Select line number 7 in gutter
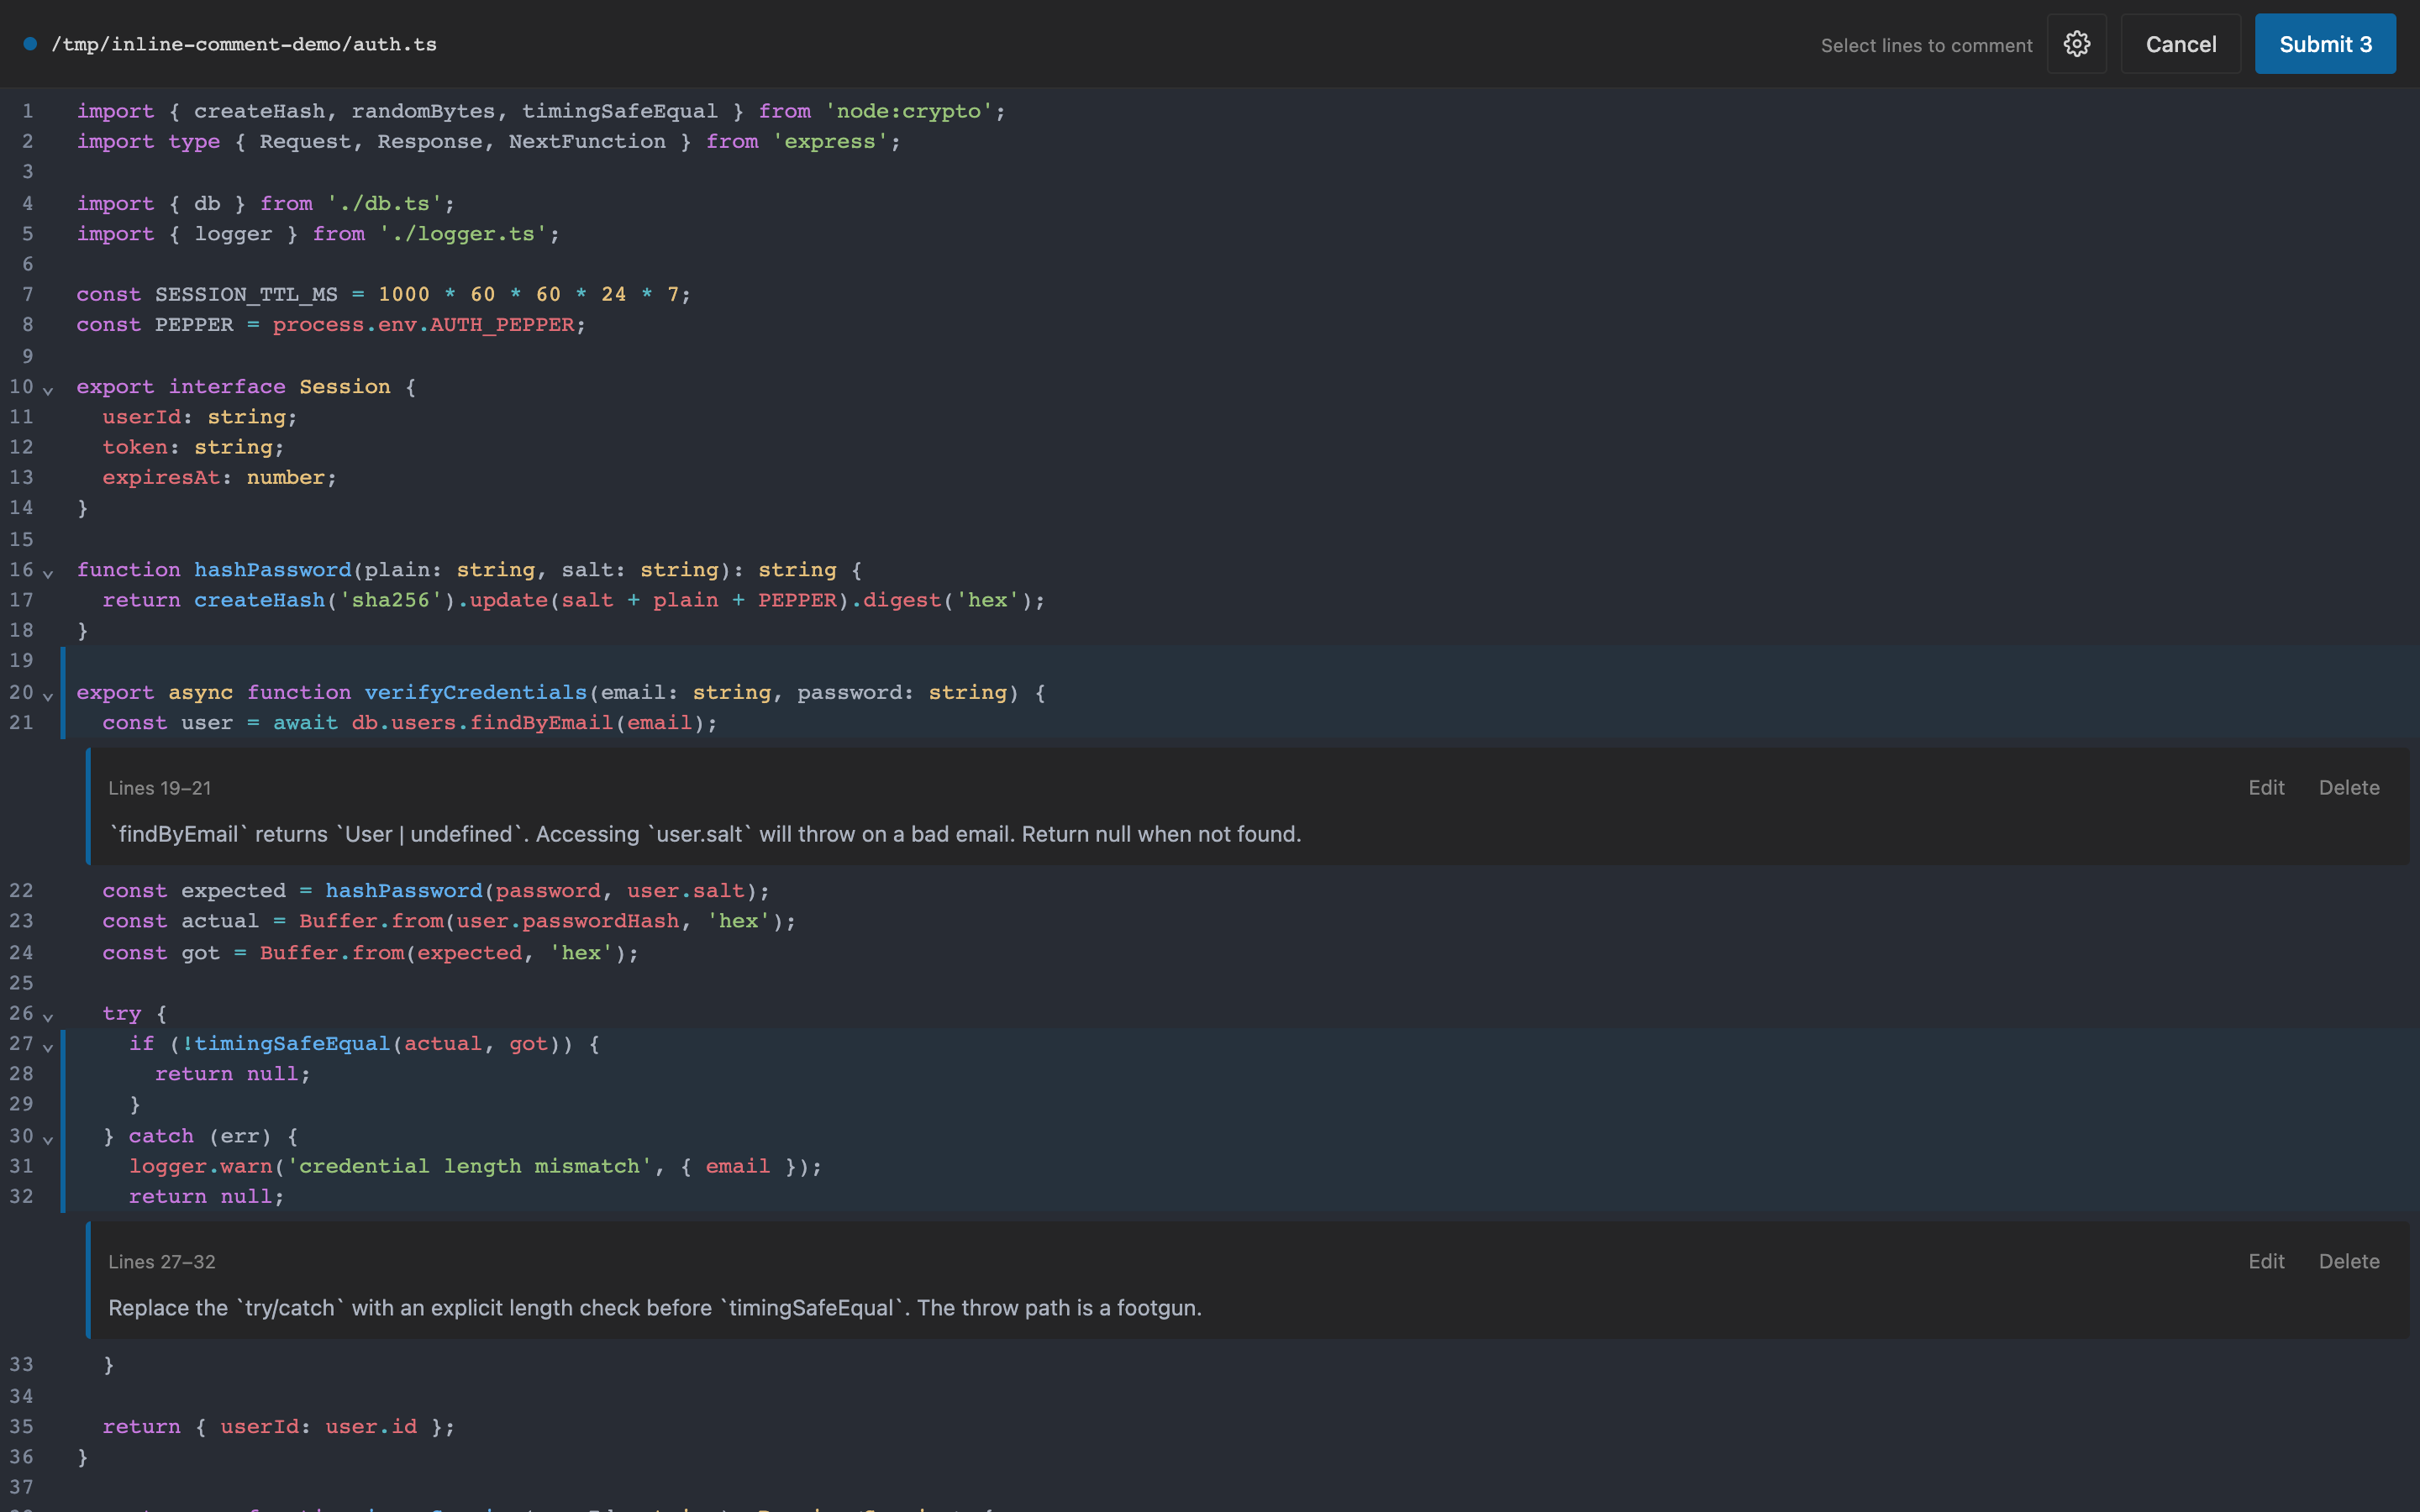The image size is (2420, 1512). (x=28, y=294)
